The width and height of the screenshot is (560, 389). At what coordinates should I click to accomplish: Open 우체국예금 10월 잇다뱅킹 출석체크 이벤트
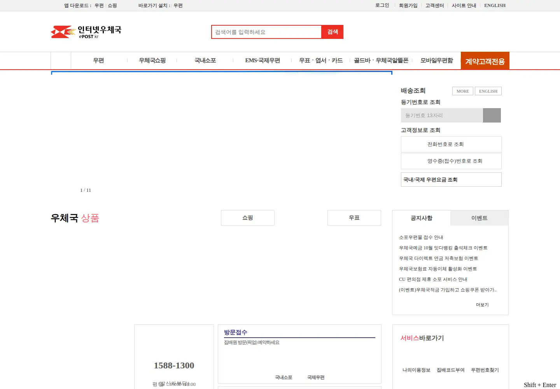[443, 248]
